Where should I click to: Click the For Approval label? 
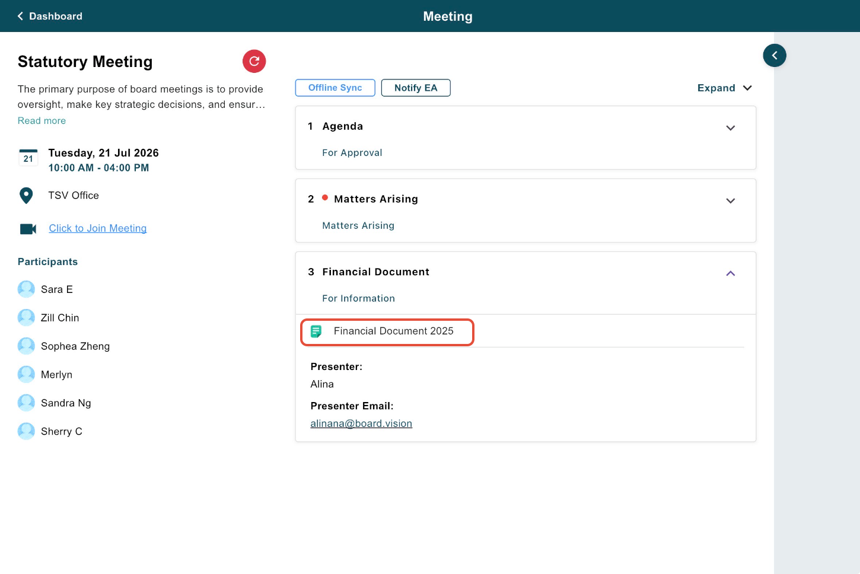point(352,153)
